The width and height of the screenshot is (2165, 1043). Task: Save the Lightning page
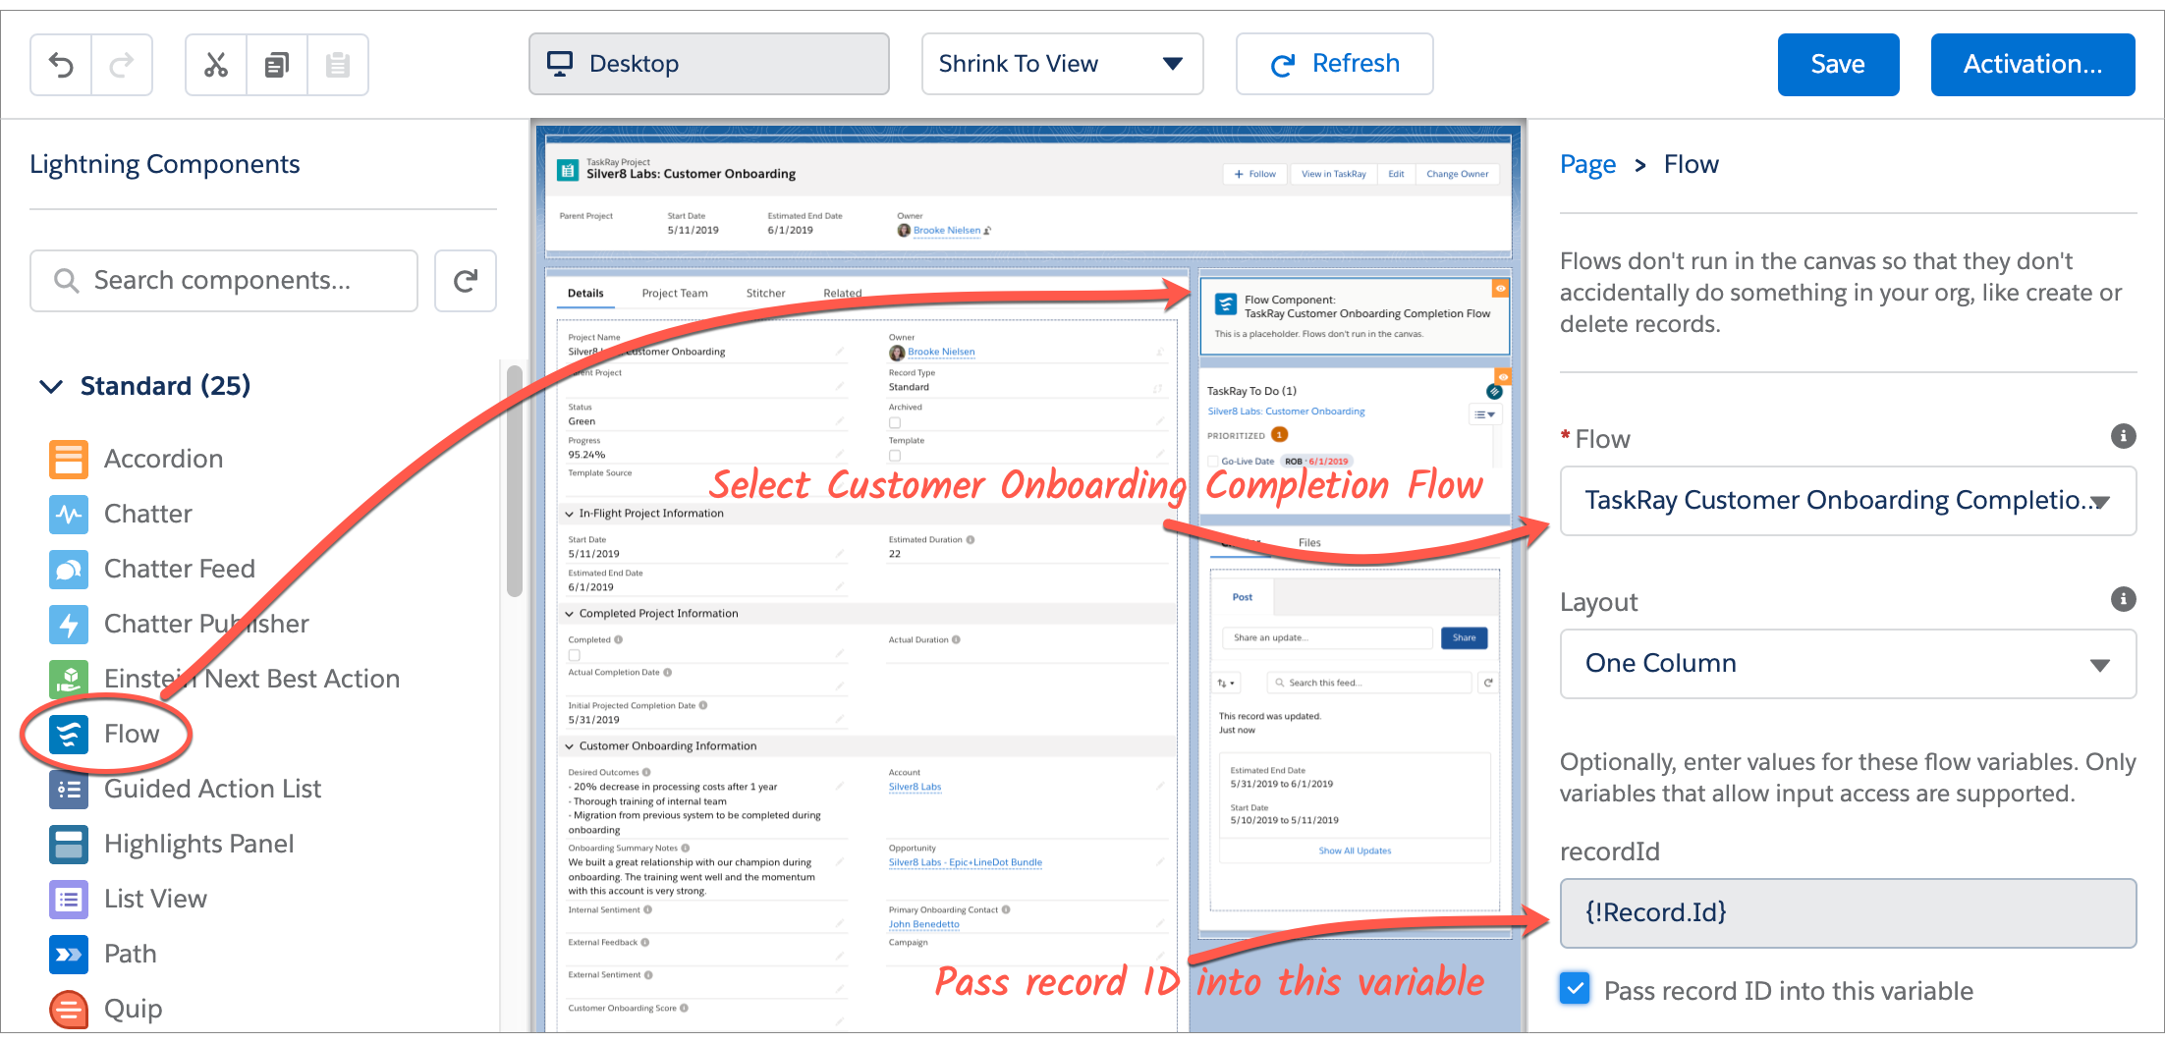[1838, 65]
